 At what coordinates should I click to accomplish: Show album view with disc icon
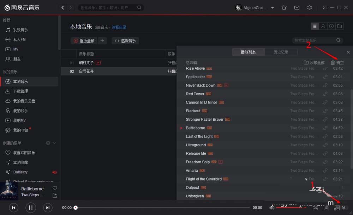(x=331, y=26)
